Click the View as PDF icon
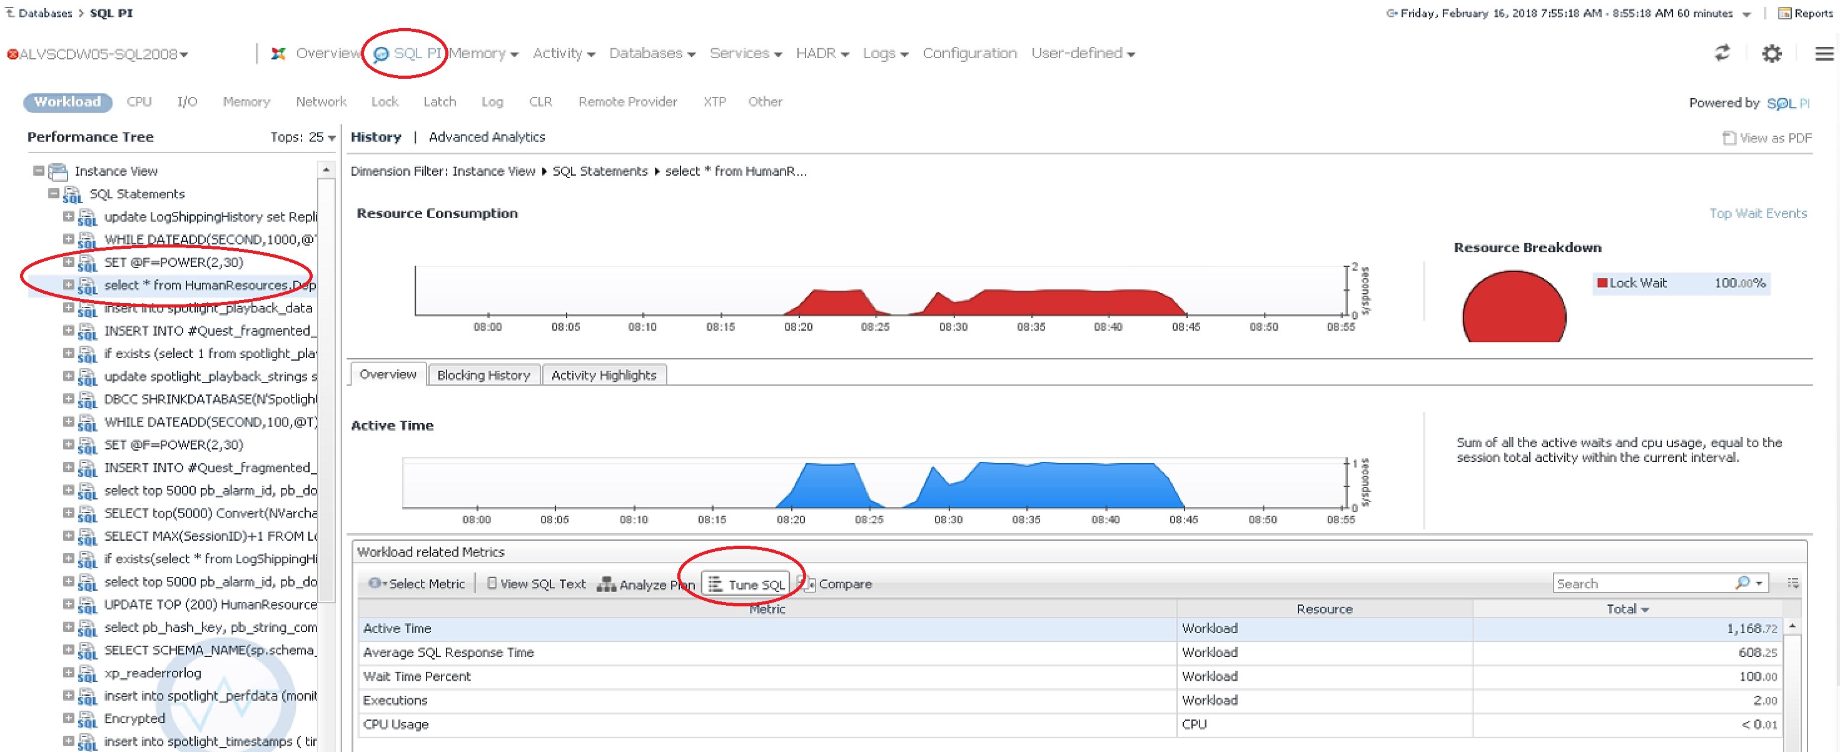Image resolution: width=1840 pixels, height=752 pixels. pos(1729,138)
